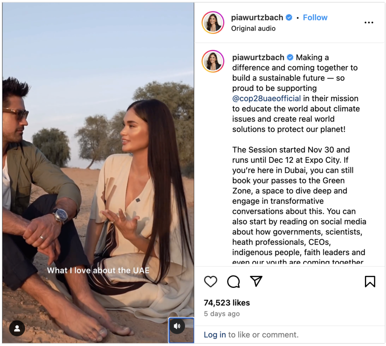Open the three-dot more options menu
Image resolution: width=386 pixels, height=346 pixels.
tap(369, 22)
